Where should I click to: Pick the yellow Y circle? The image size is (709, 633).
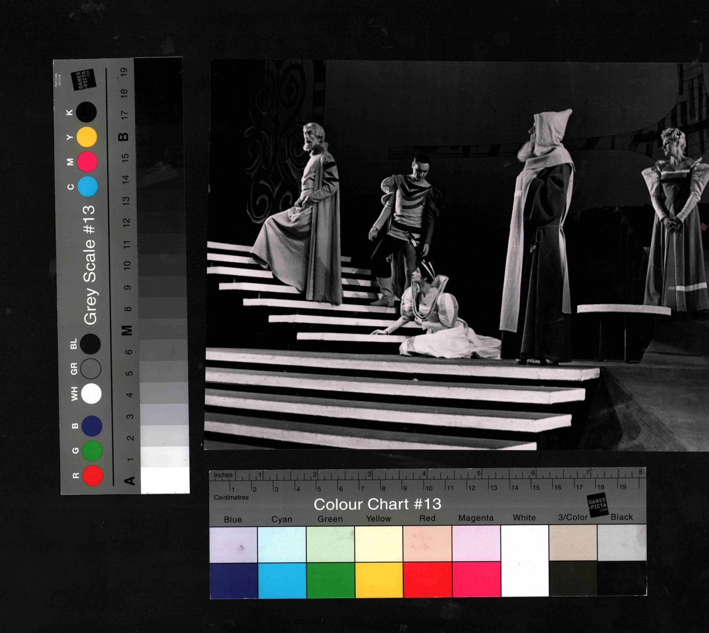[x=87, y=137]
